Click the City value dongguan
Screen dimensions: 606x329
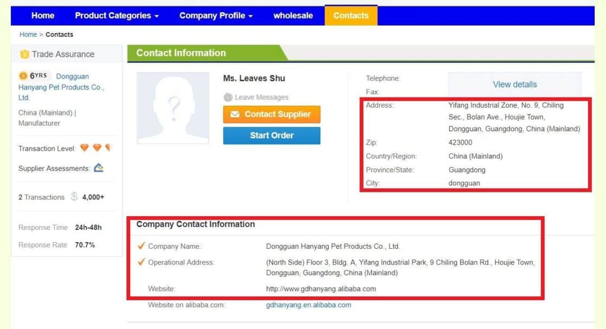[464, 183]
